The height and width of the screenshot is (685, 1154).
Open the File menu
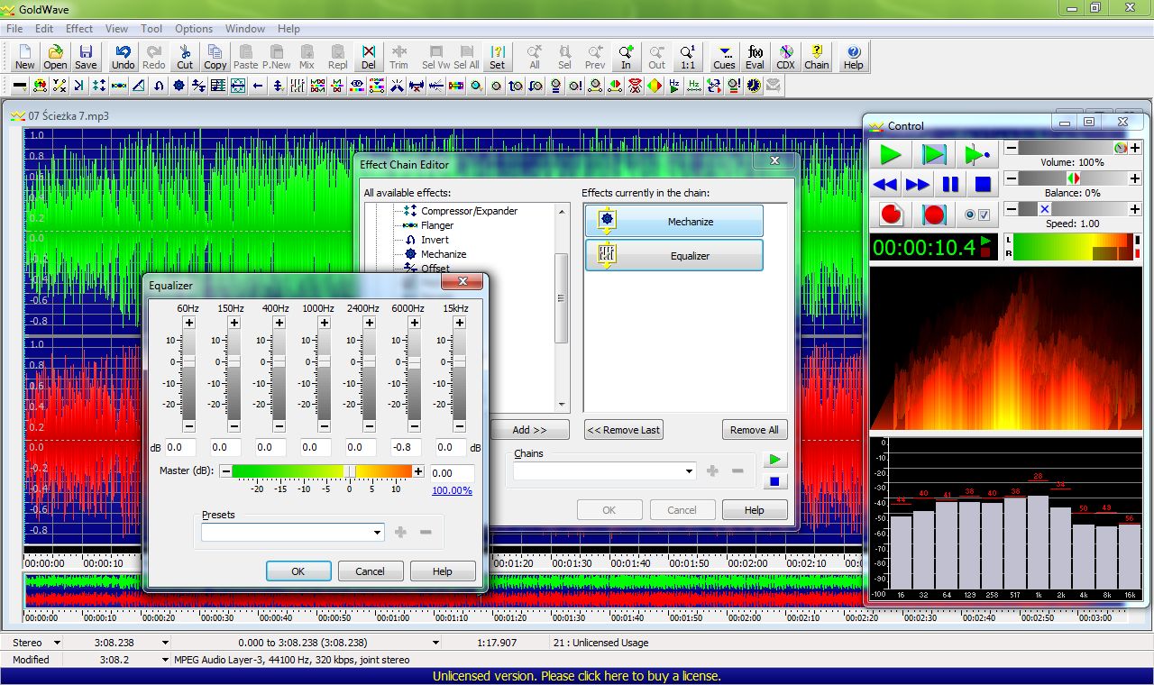click(14, 29)
